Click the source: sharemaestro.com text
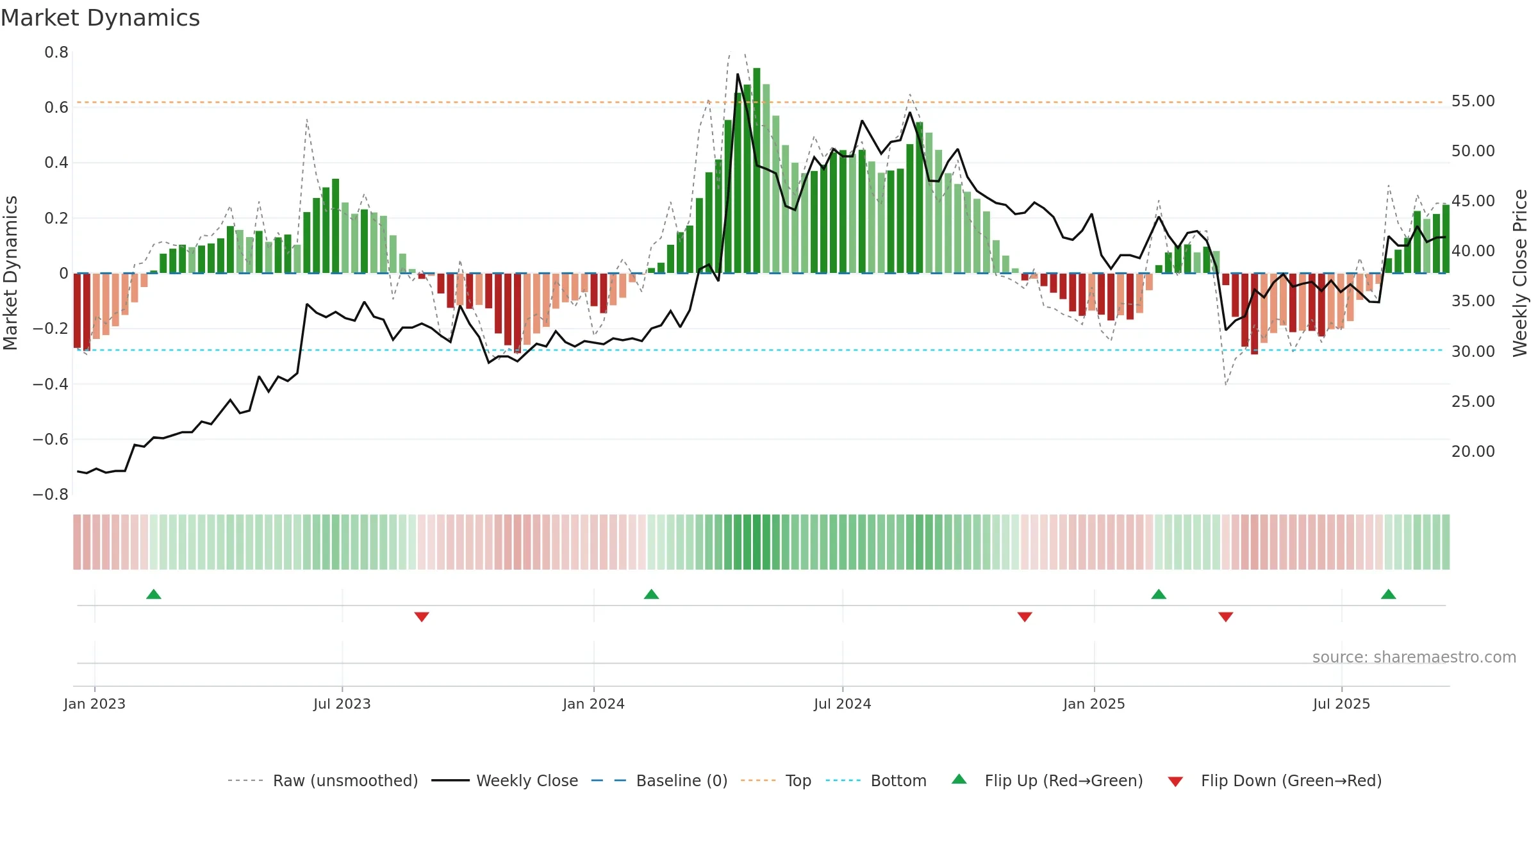The height and width of the screenshot is (865, 1538). pos(1414,657)
